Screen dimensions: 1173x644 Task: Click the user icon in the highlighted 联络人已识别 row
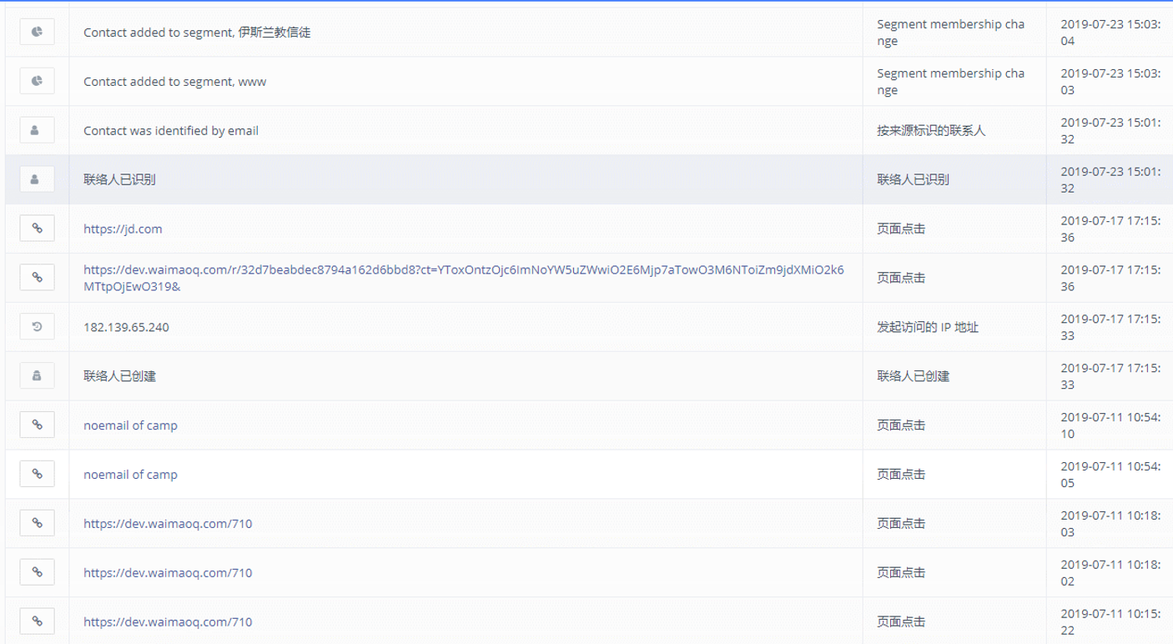point(37,179)
